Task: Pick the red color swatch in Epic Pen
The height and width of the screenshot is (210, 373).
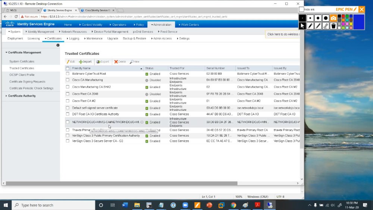Action: (x=343, y=16)
